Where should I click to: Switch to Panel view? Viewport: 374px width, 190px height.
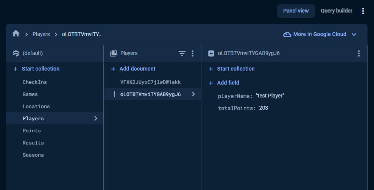(x=296, y=11)
